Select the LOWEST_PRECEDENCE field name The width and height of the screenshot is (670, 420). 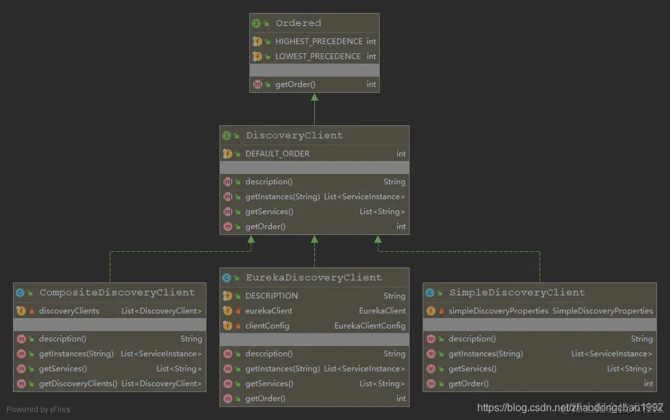(x=318, y=56)
